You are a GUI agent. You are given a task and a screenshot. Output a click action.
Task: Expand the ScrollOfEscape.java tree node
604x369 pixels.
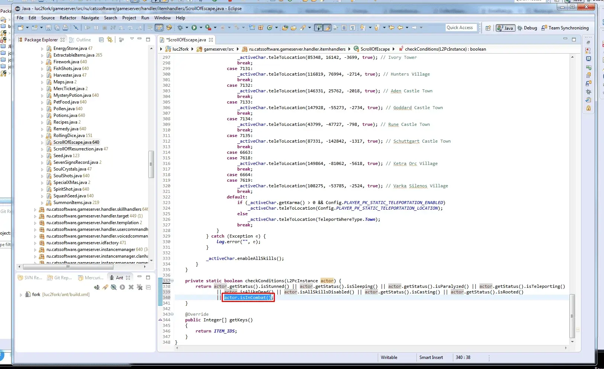(x=42, y=143)
